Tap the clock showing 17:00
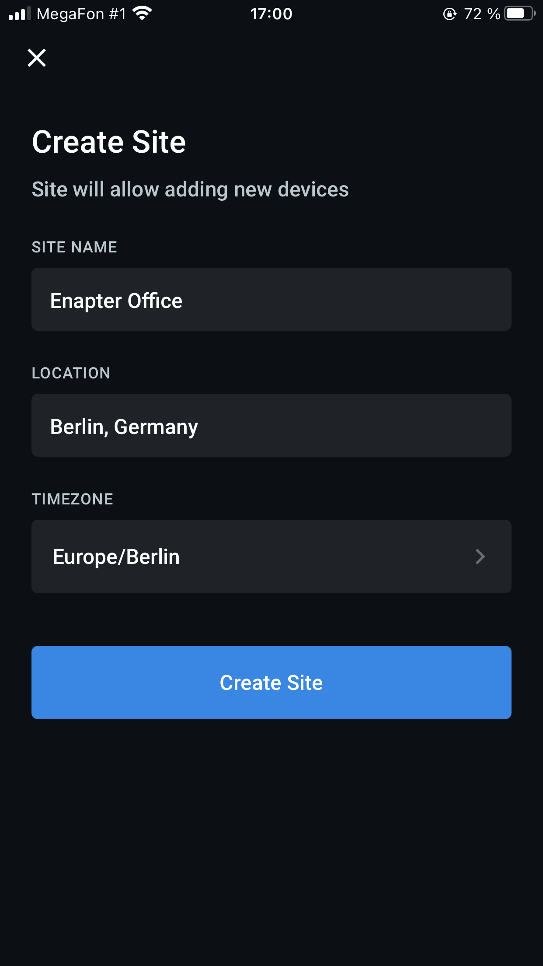Screen dimensions: 543x966 271,14
